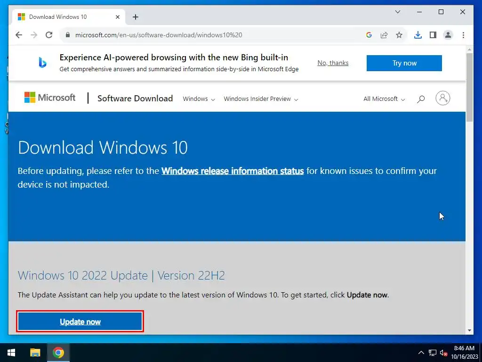The height and width of the screenshot is (362, 482).
Task: Click the page vertical scrollbar thumb
Action: coord(469,87)
